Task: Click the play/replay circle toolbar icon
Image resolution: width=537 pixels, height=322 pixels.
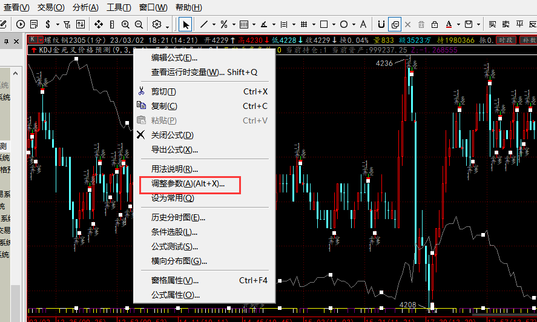Action: [x=21, y=24]
